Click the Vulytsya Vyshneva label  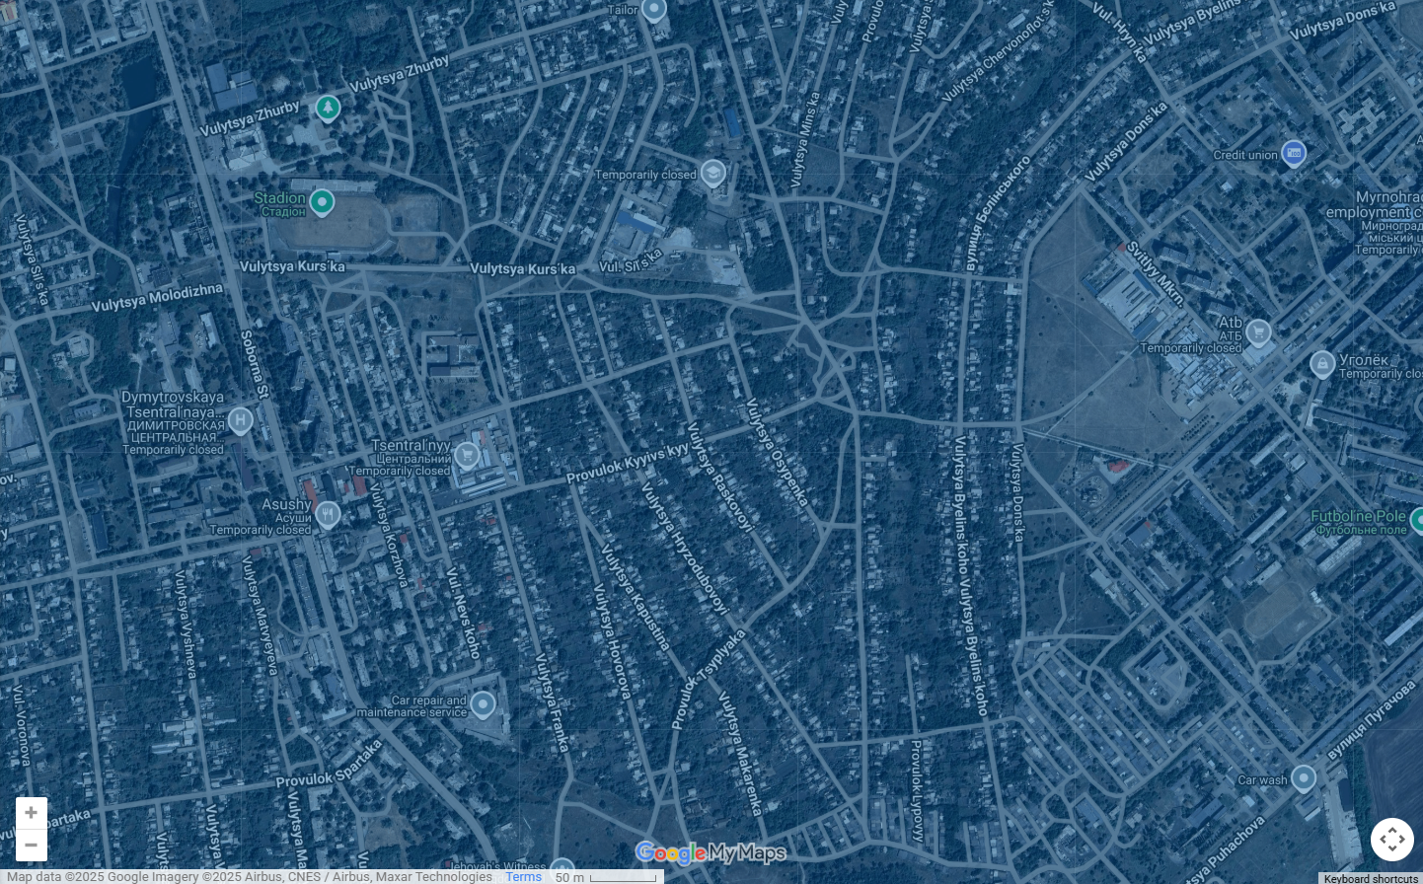click(186, 624)
